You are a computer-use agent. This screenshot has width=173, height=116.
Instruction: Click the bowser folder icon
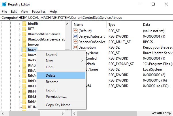click(x=24, y=45)
